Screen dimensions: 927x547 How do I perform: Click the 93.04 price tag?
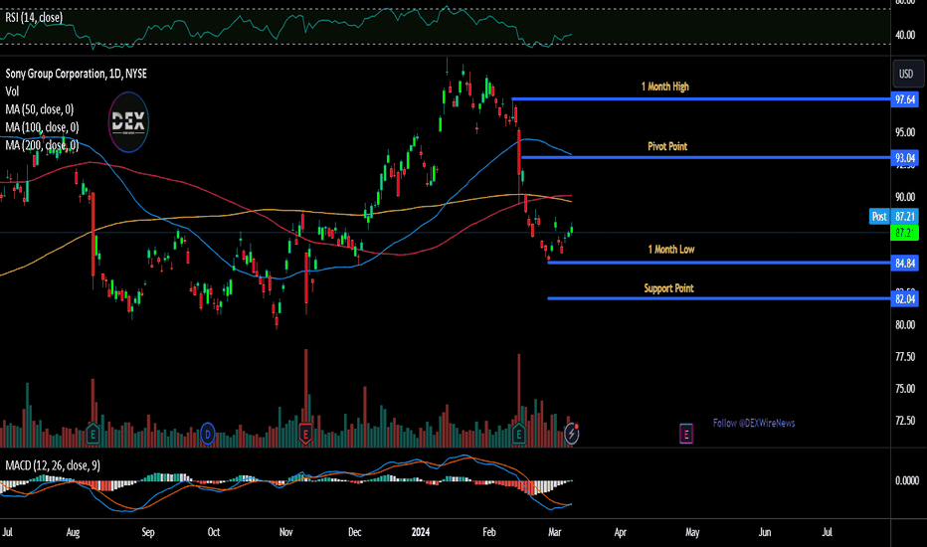tap(904, 158)
